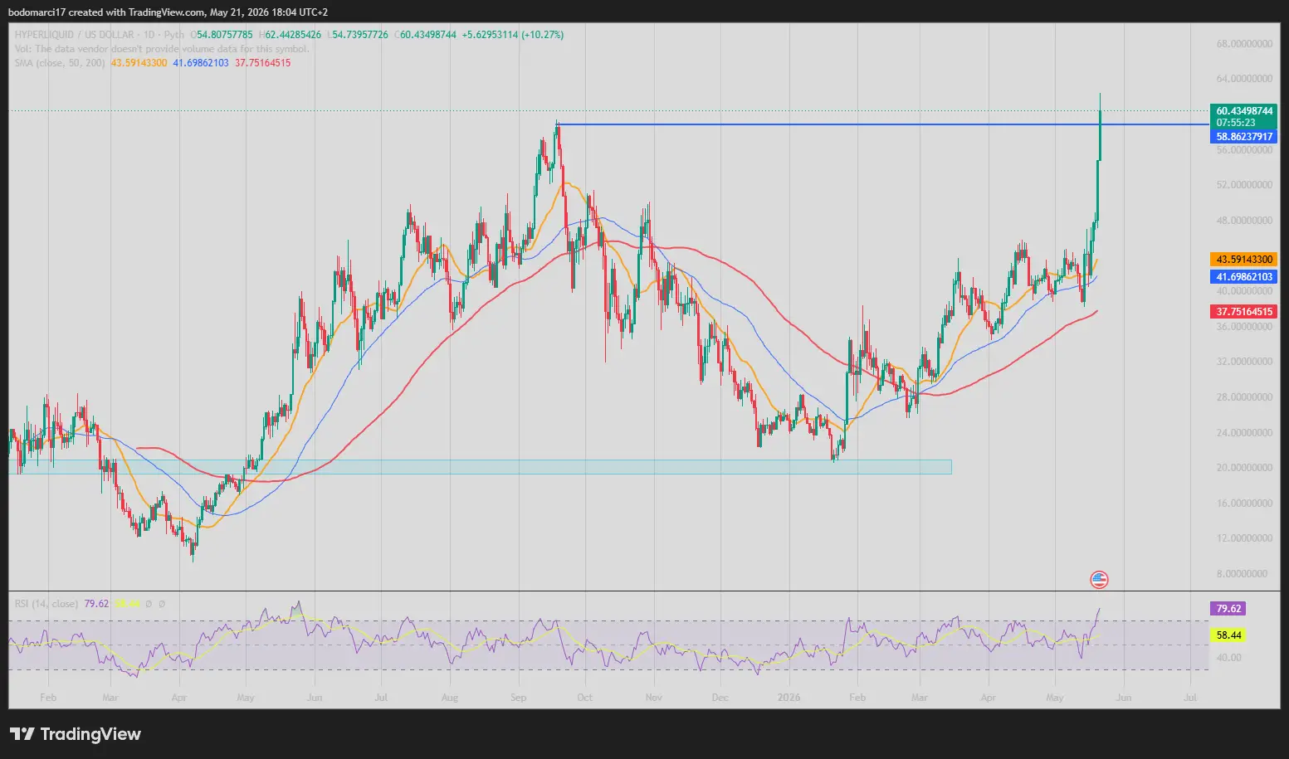Click the orange 43.59143300 price-axis tag
The image size is (1289, 759).
click(1244, 260)
